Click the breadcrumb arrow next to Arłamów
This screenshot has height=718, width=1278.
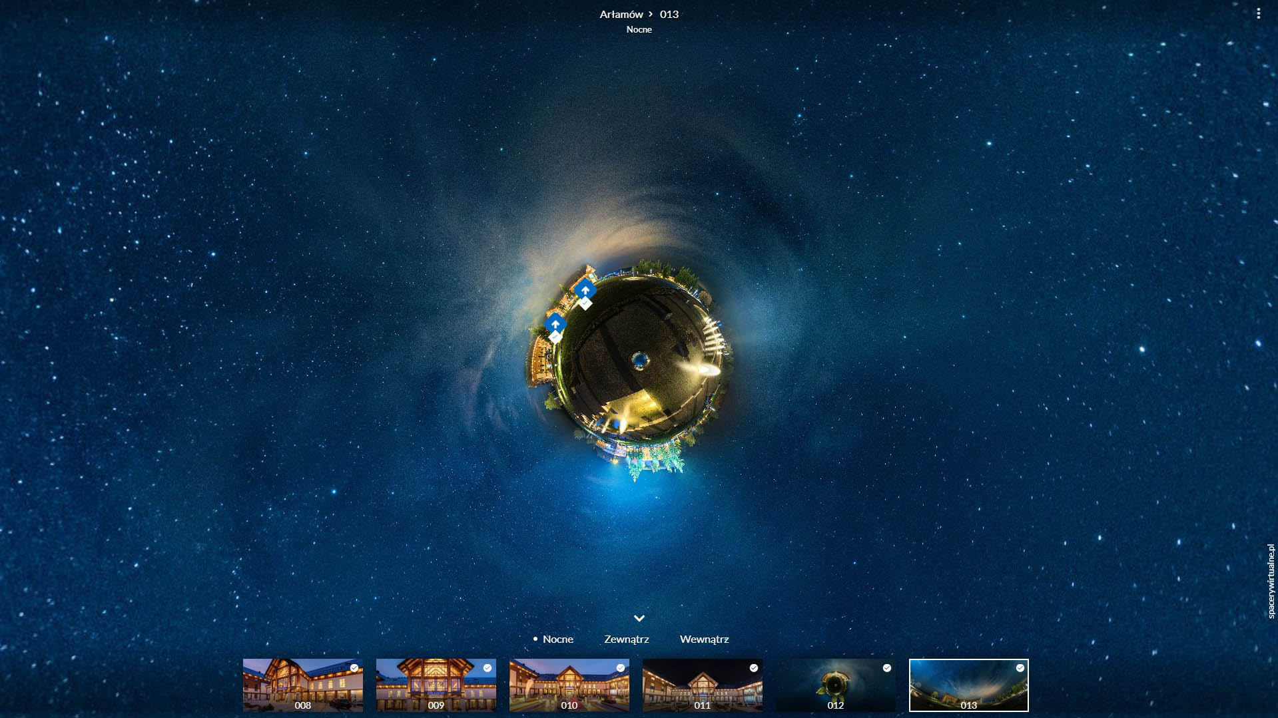tap(651, 14)
